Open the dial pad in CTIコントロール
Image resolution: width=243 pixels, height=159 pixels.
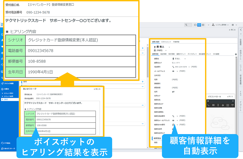tap(228, 105)
